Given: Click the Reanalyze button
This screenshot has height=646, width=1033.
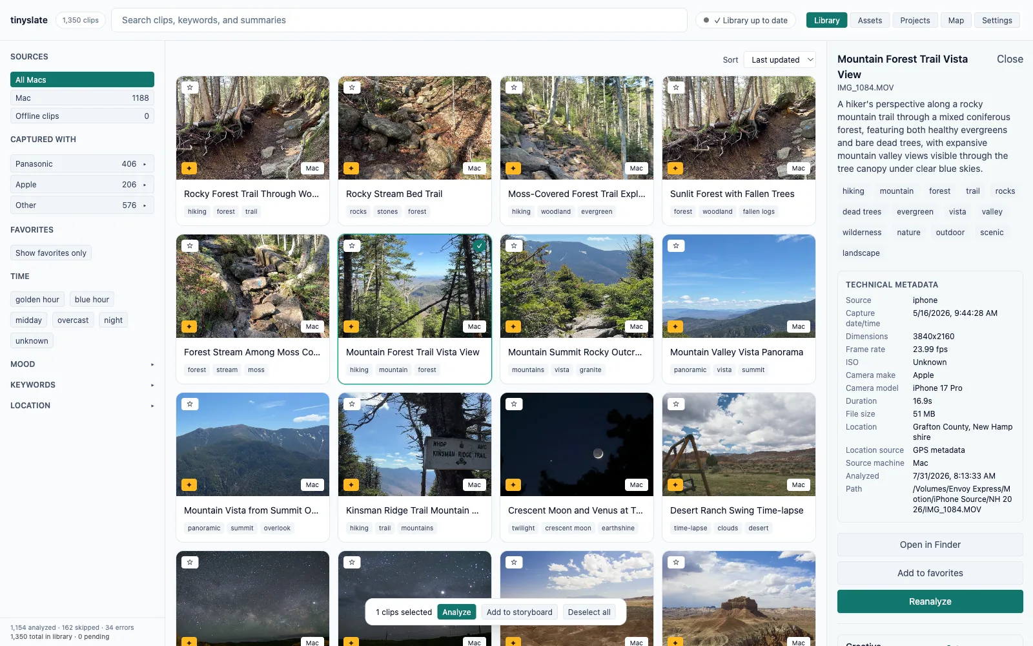Looking at the screenshot, I should (x=930, y=601).
